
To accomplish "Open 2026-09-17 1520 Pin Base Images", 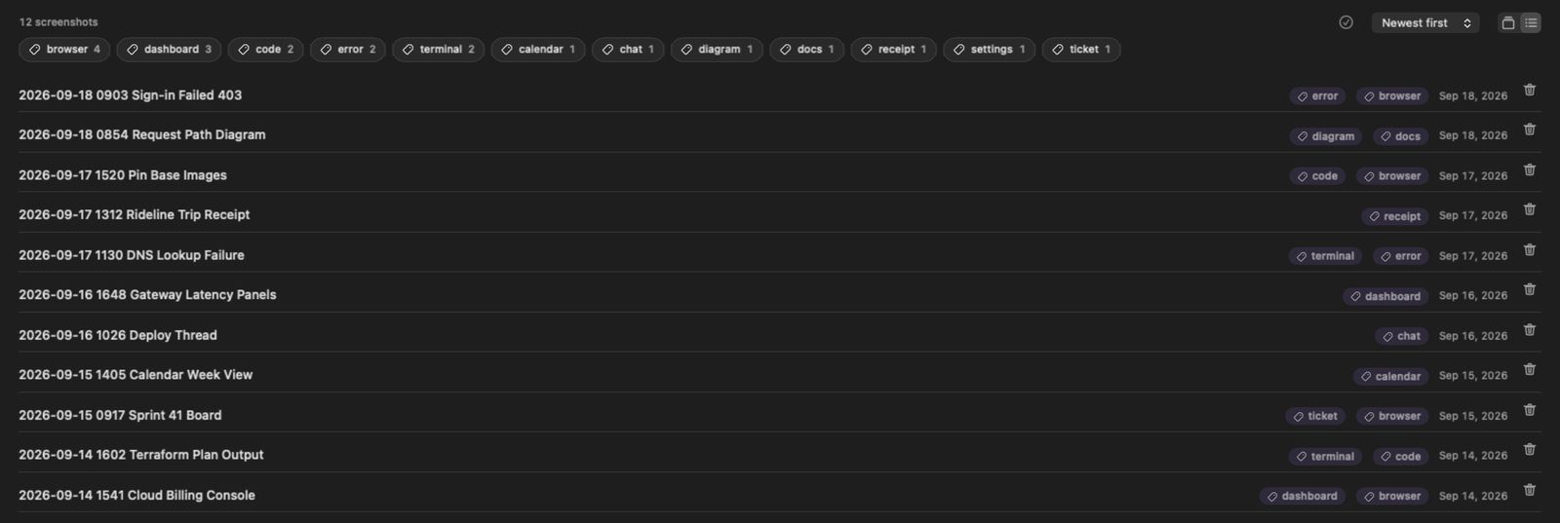I will 122,175.
